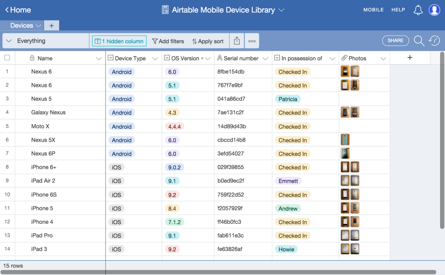Click Apply sort
Image resolution: width=445 pixels, height=275 pixels.
tap(208, 41)
